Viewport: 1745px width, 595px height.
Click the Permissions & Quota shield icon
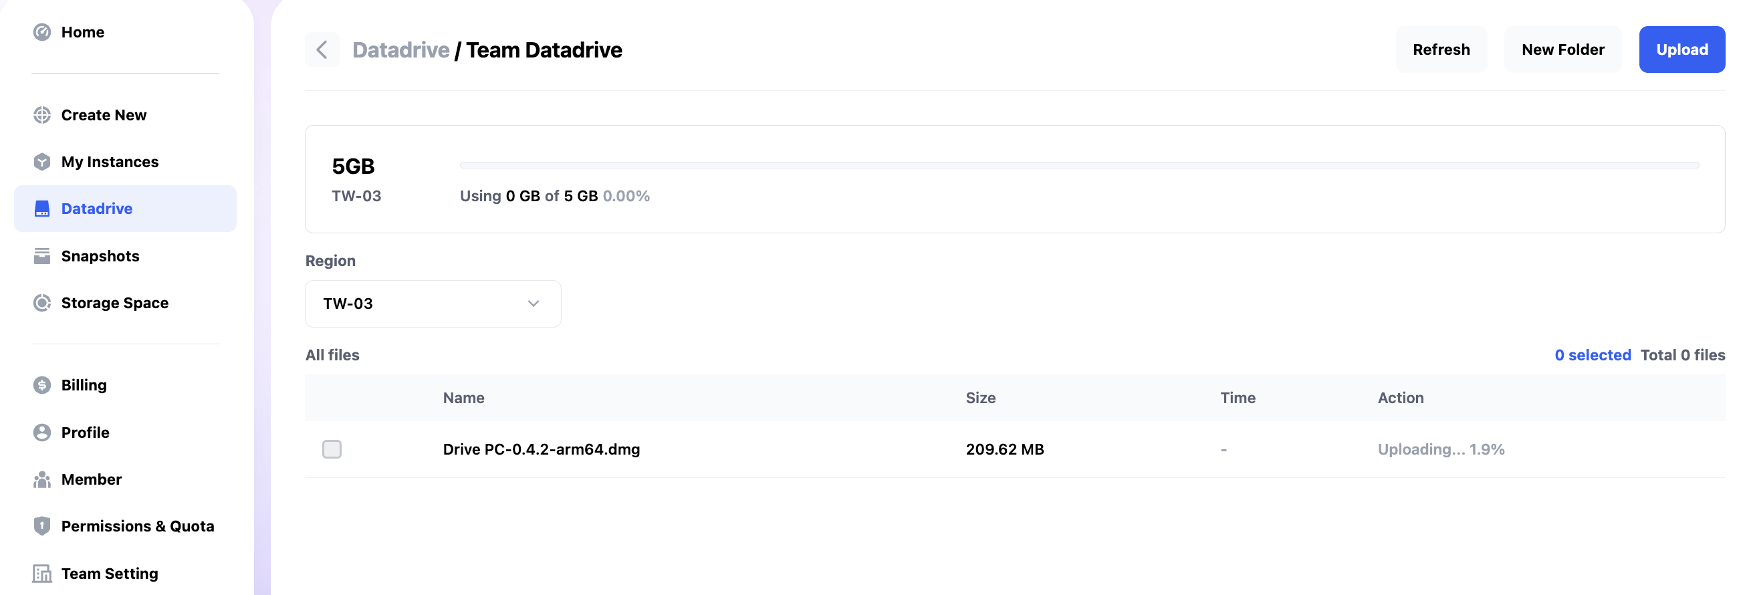42,526
